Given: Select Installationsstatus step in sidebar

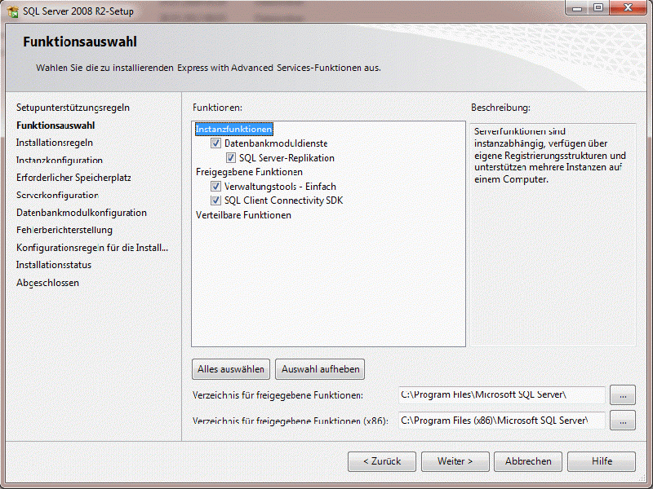Looking at the screenshot, I should [54, 265].
